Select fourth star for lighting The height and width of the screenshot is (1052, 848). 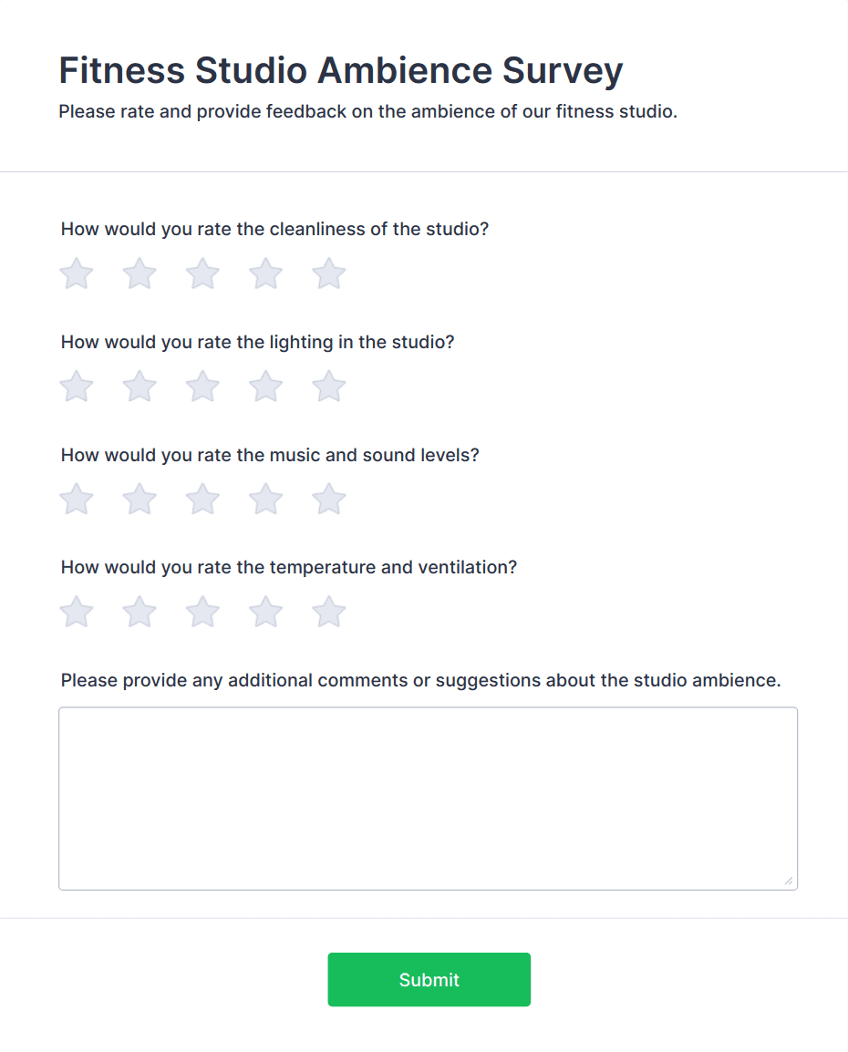[x=265, y=387]
